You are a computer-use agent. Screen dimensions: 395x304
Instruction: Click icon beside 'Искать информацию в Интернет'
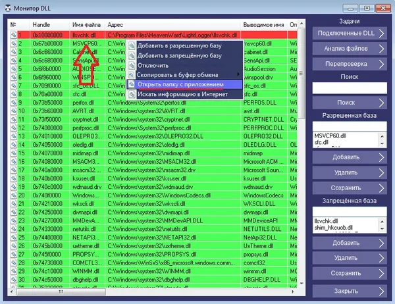(132, 95)
